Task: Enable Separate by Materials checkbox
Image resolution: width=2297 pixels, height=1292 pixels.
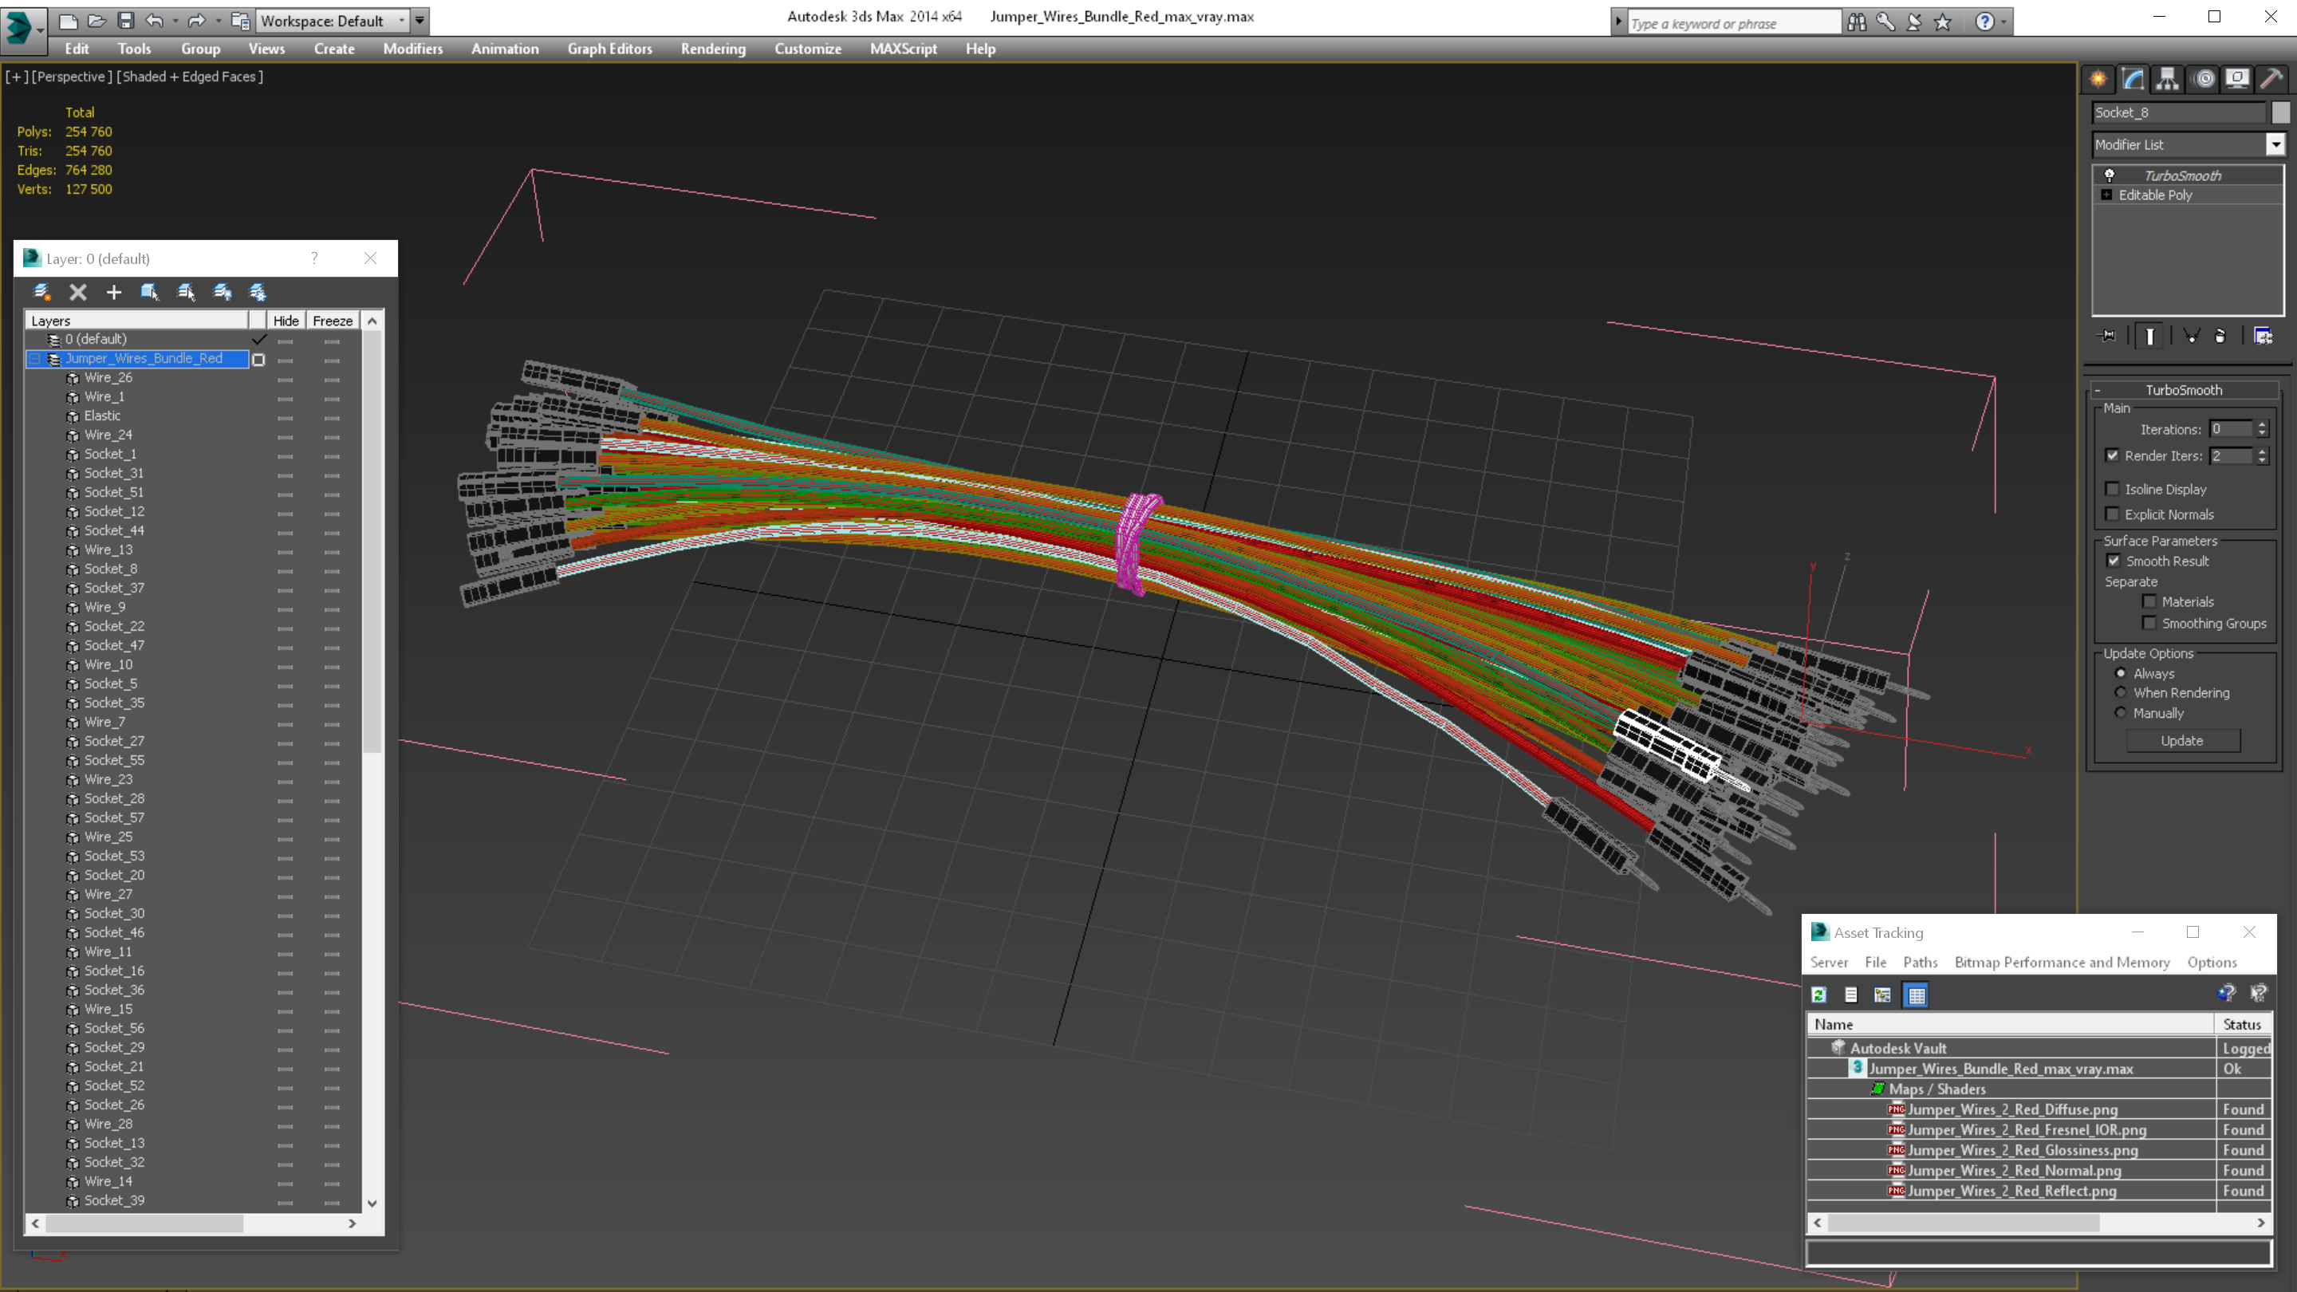Action: point(2149,602)
